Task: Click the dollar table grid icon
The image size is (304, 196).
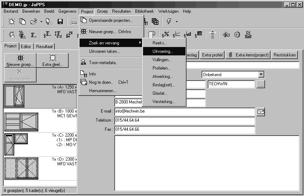Action: coord(198,35)
